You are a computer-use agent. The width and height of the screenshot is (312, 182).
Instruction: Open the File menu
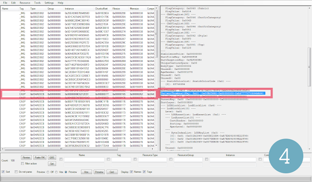(x=5, y=3)
